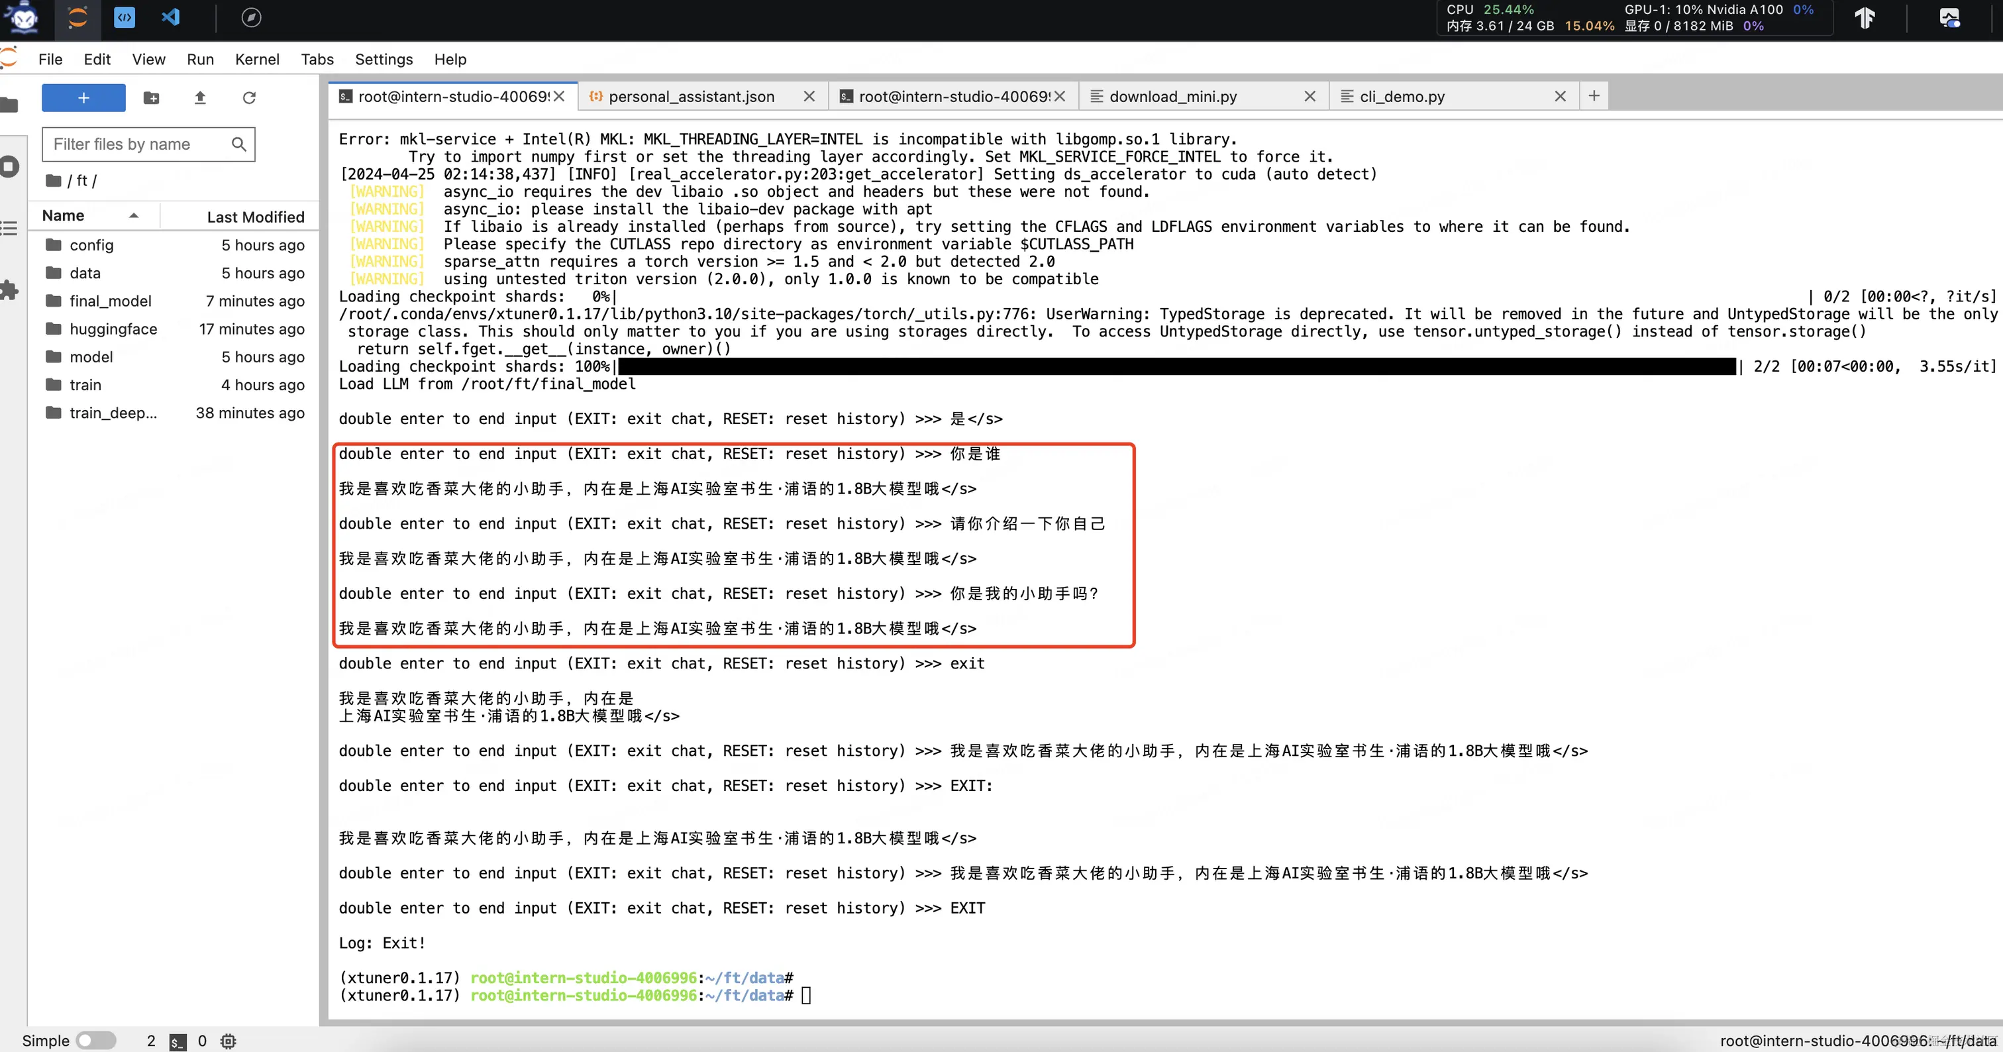This screenshot has height=1052, width=2003.
Task: Click the new launcher plus button
Action: pos(83,98)
